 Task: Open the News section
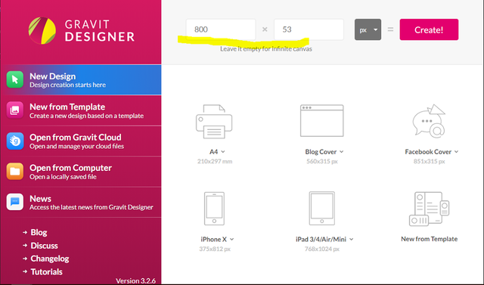[81, 202]
